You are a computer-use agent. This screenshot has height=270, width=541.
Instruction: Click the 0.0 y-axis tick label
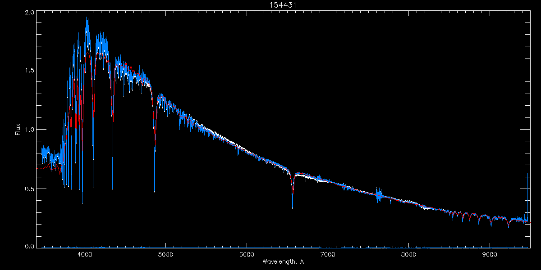tap(29, 246)
